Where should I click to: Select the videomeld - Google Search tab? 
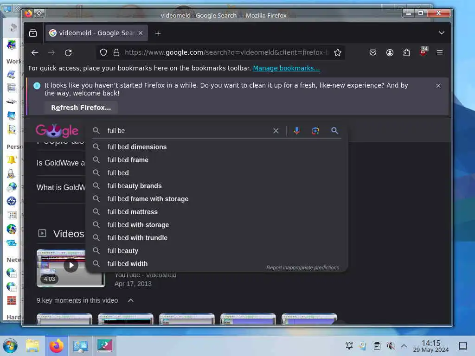click(96, 33)
